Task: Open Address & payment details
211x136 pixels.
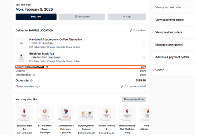Action: click(x=172, y=57)
